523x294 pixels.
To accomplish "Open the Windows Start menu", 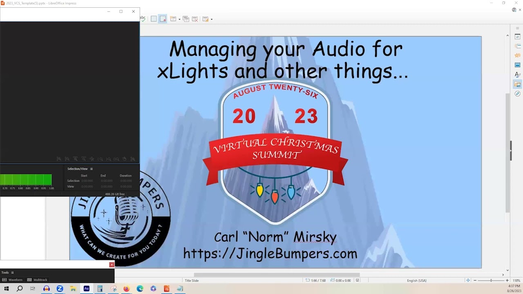I will click(x=6, y=289).
